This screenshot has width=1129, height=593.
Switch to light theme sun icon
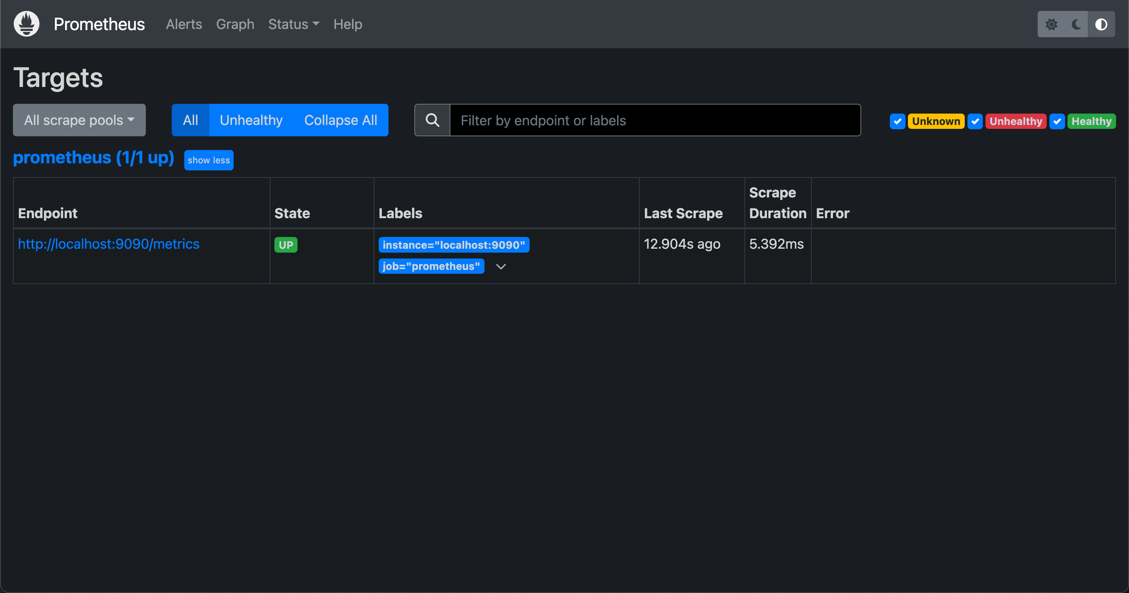click(1051, 24)
